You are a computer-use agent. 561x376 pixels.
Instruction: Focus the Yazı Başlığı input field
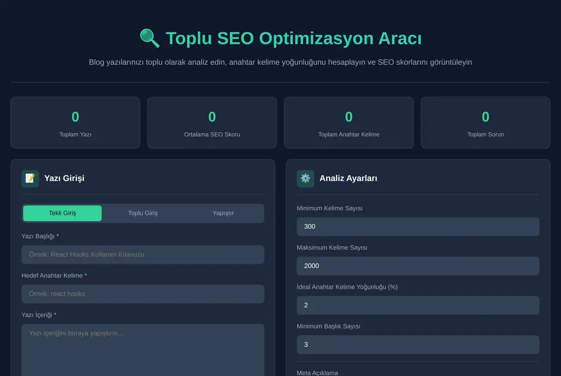143,255
